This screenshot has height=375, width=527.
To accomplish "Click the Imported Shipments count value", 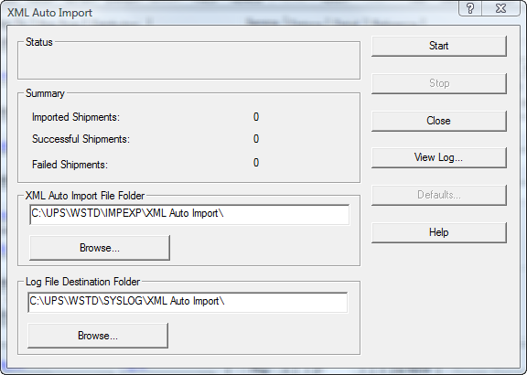I will point(256,117).
